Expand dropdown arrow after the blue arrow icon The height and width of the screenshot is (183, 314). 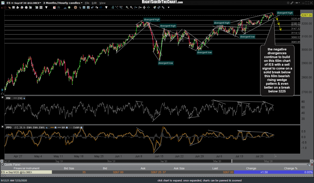tap(106, 7)
